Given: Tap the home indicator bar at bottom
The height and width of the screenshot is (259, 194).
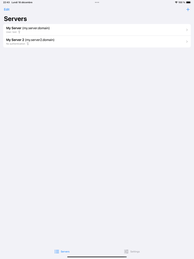Looking at the screenshot, I should click(x=97, y=257).
